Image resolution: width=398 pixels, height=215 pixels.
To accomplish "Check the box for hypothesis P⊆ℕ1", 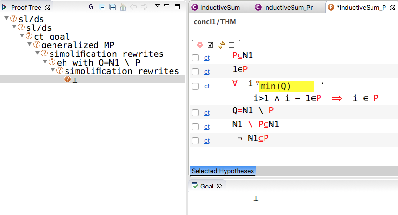I will point(195,58).
